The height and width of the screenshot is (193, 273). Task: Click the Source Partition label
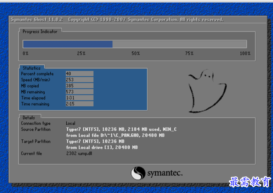[x=36, y=129]
